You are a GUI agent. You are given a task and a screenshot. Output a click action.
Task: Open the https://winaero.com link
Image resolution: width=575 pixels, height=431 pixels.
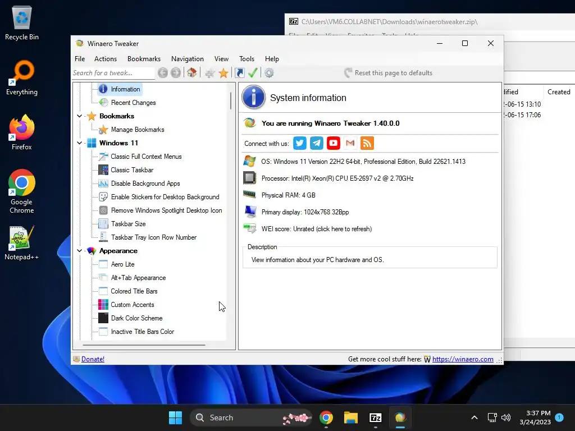pos(463,359)
